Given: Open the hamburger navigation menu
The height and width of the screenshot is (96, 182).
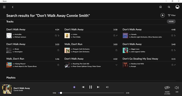Looking at the screenshot, I should [x=4, y=7].
